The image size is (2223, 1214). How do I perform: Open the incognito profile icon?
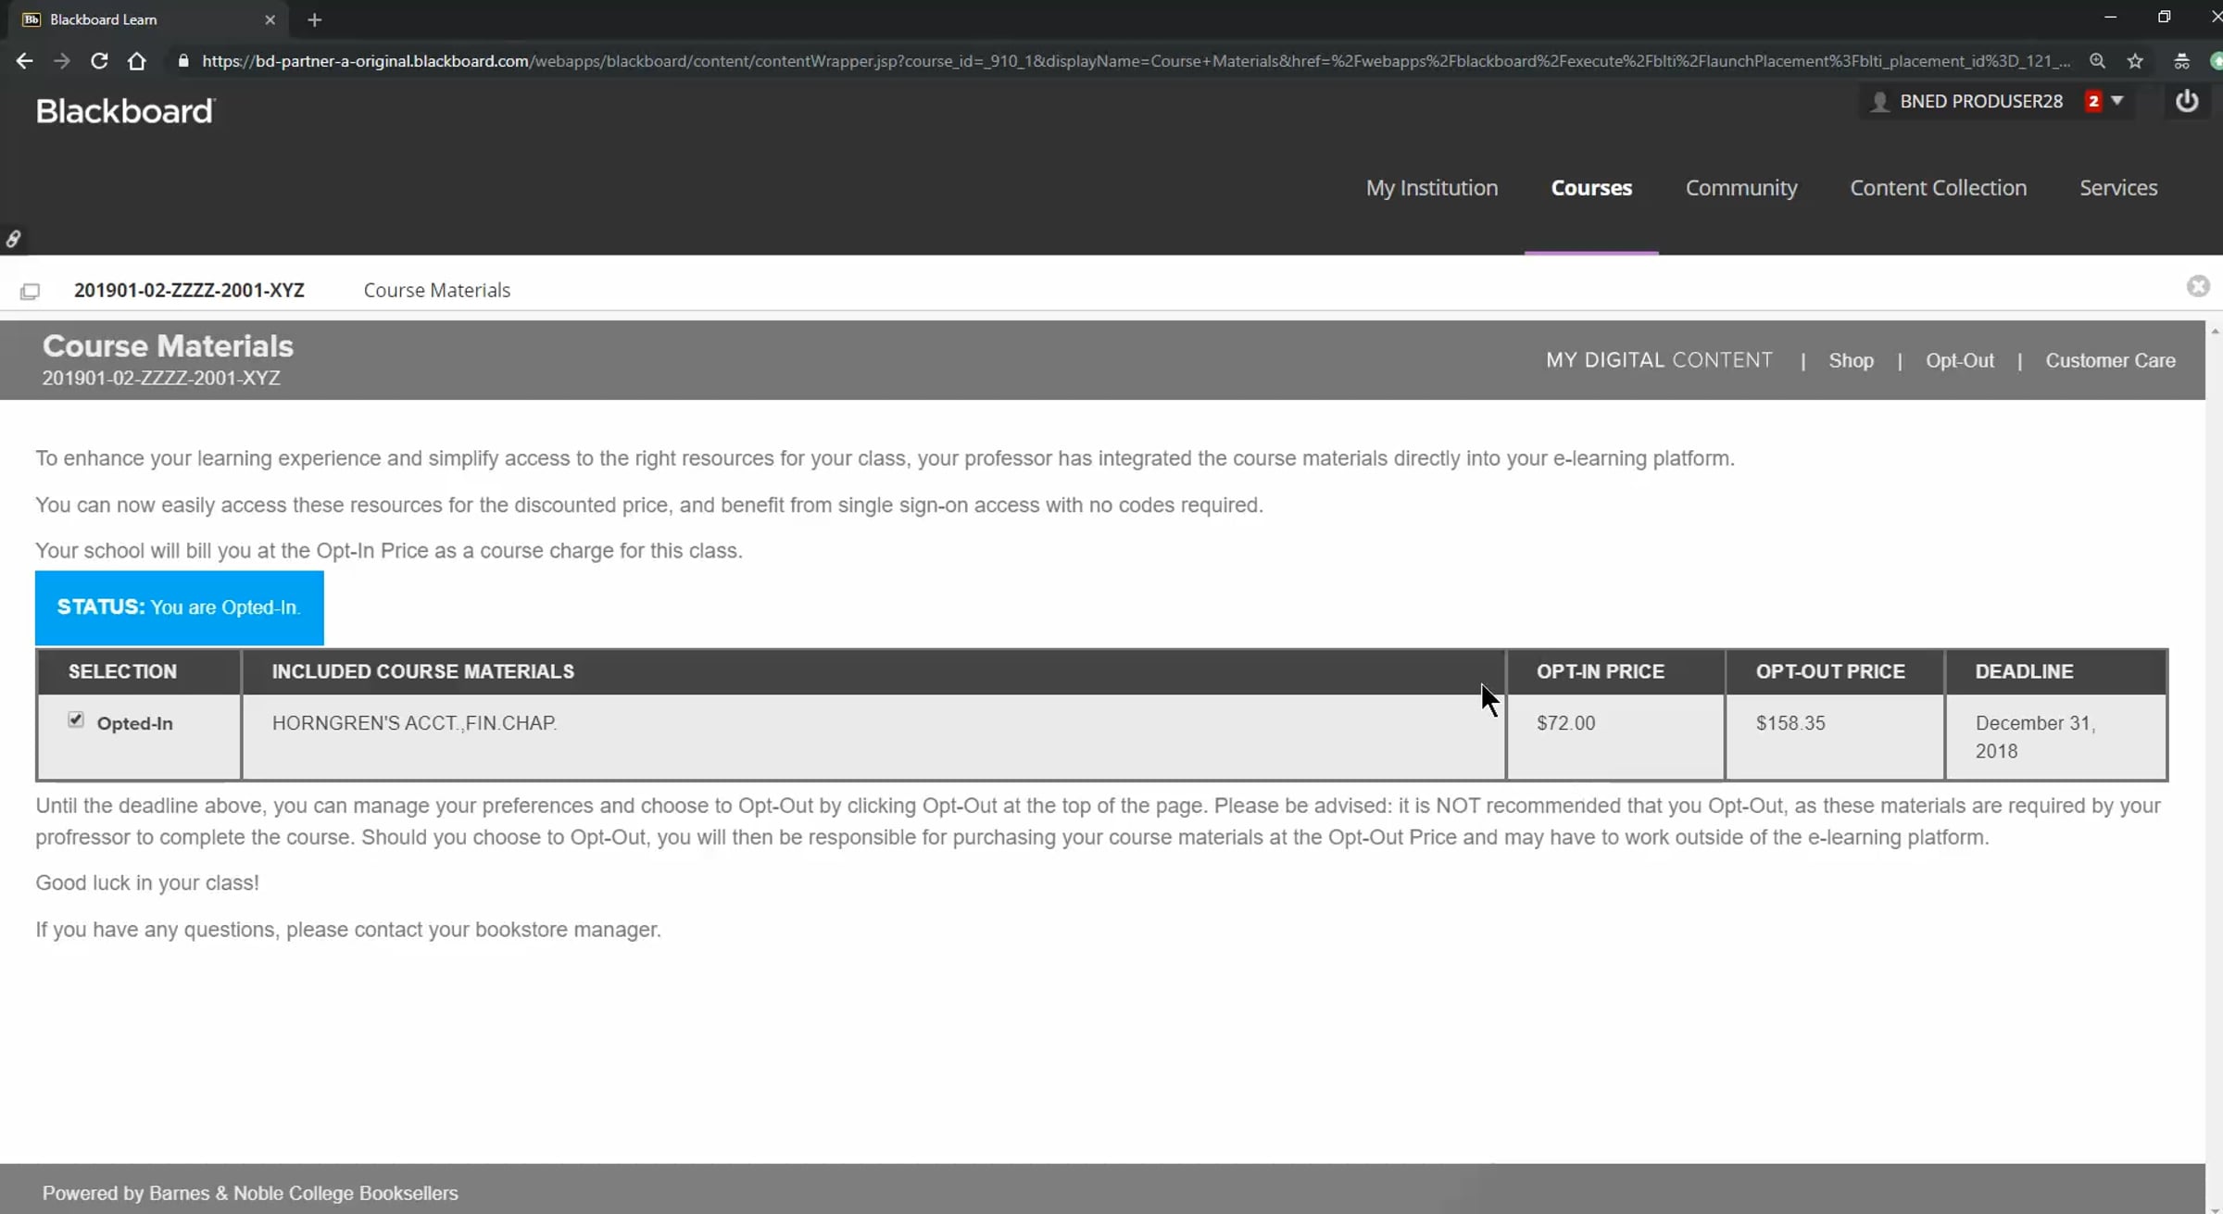pos(2181,61)
